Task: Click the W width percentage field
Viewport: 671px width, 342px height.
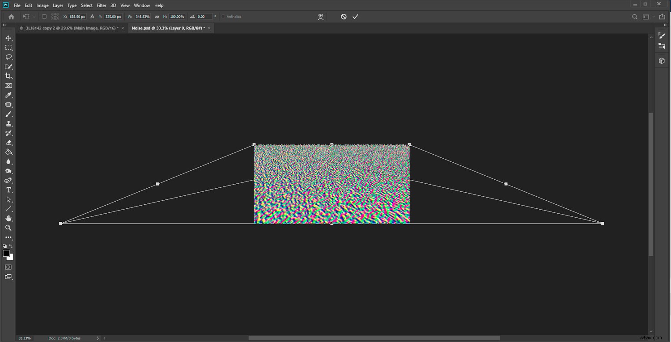Action: 142,17
